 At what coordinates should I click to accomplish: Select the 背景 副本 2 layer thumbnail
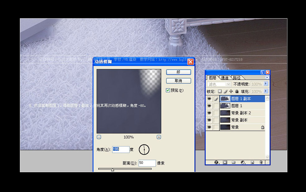coord(225,113)
